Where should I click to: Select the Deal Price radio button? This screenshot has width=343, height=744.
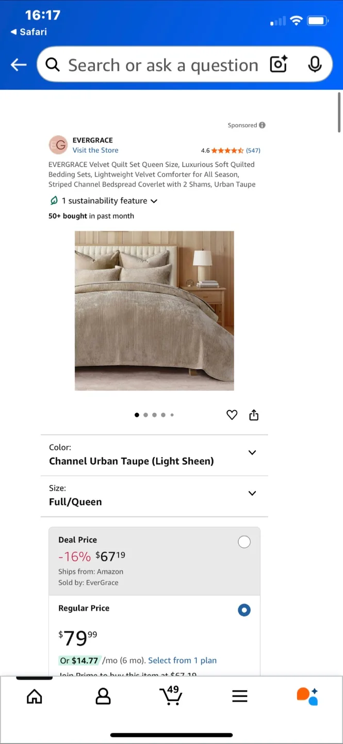pos(244,541)
